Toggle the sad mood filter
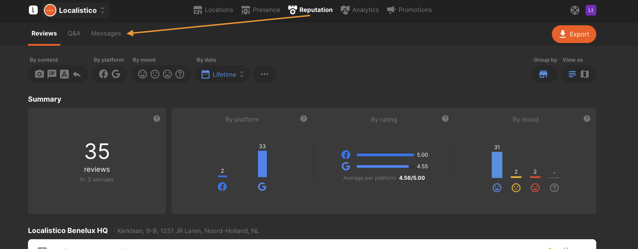Image resolution: width=638 pixels, height=249 pixels. [x=167, y=75]
